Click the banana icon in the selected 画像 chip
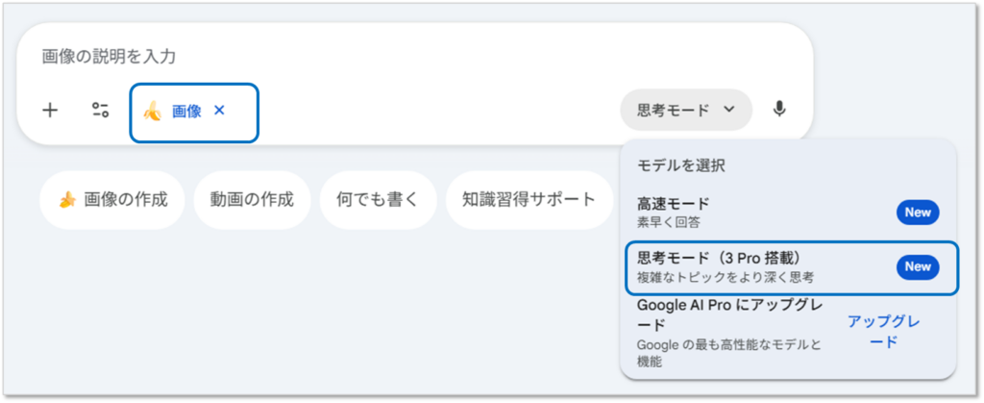The height and width of the screenshot is (403, 984). (152, 111)
